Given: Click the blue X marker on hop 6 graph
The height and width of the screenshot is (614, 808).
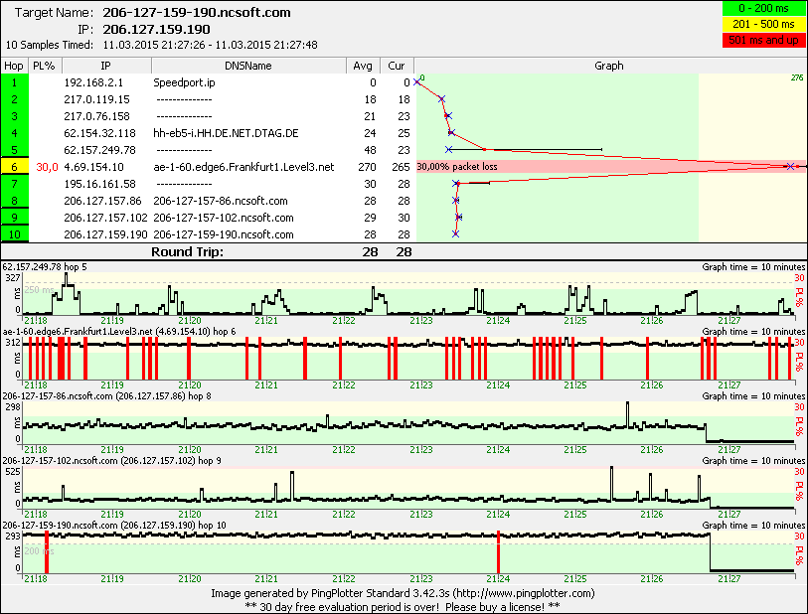Looking at the screenshot, I should point(790,167).
